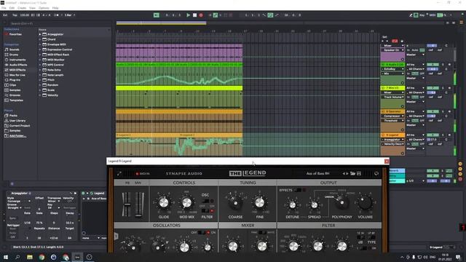Open the Edit menu
Screen dimensions: 466x262
pos(12,8)
